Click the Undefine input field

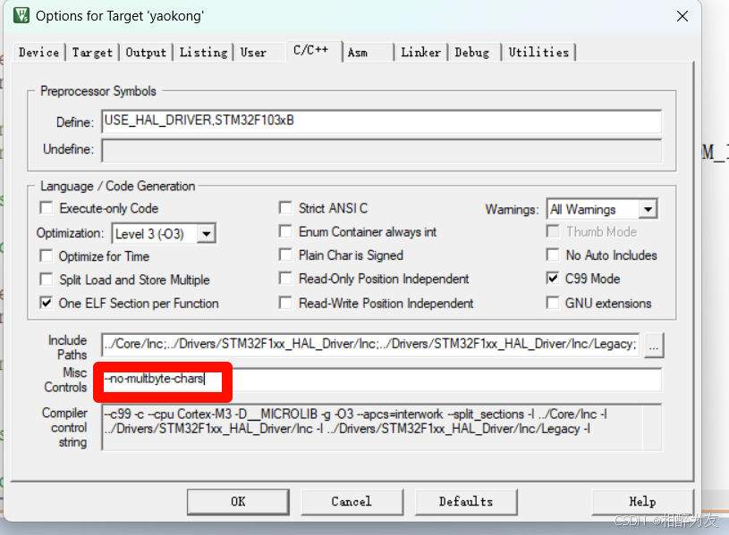click(381, 150)
